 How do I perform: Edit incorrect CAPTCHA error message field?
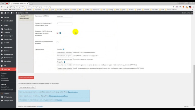[x=64, y=56]
